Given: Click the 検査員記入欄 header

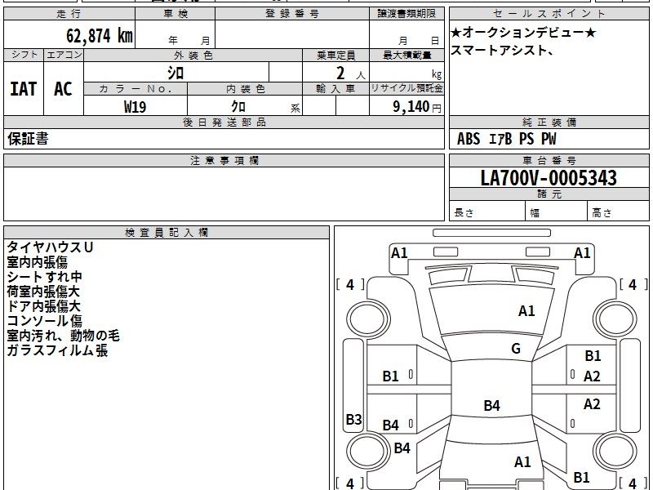Looking at the screenshot, I should pos(167,233).
